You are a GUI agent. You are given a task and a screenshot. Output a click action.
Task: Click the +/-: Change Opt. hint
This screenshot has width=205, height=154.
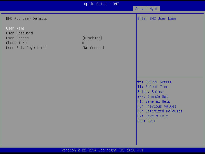pos(153,97)
